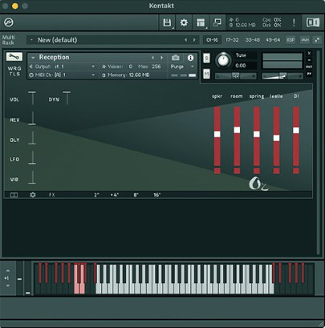Open Kontakt options gear icon
325x328 pixels.
tap(184, 22)
